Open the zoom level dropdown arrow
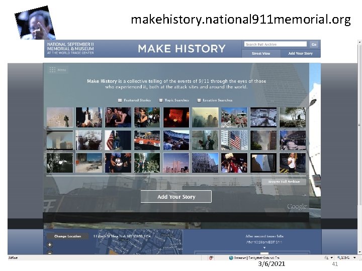The height and width of the screenshot is (271, 362). [x=354, y=257]
